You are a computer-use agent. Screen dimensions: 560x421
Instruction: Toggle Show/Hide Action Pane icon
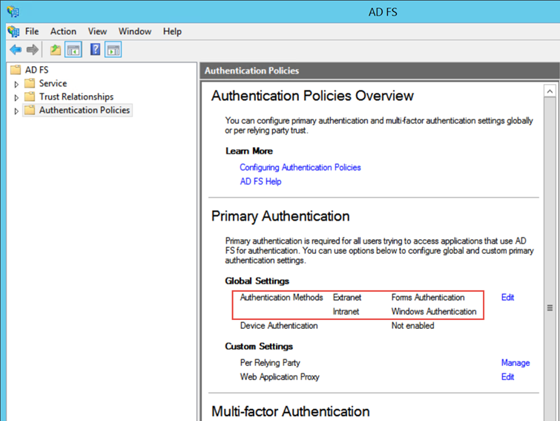pos(113,50)
